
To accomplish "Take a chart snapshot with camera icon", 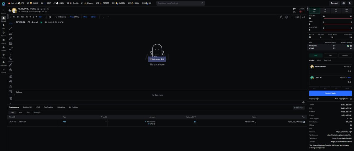I will (297, 17).
